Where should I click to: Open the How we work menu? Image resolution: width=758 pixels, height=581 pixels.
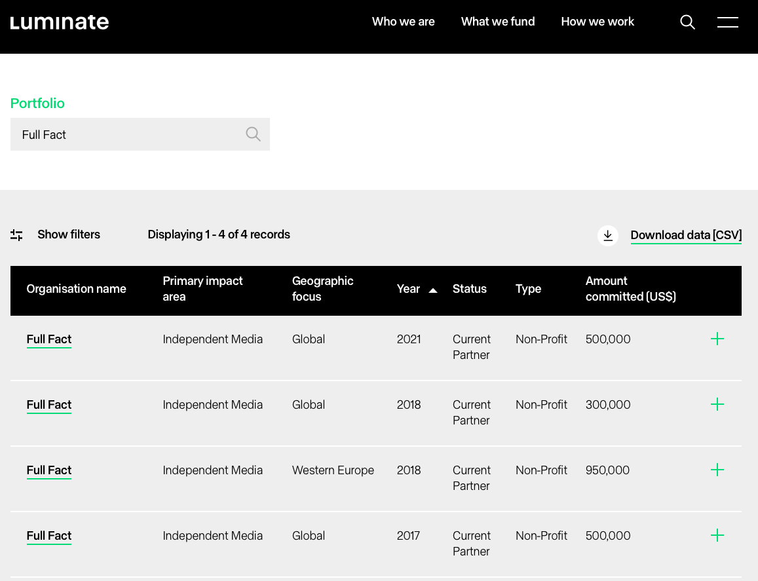click(597, 22)
